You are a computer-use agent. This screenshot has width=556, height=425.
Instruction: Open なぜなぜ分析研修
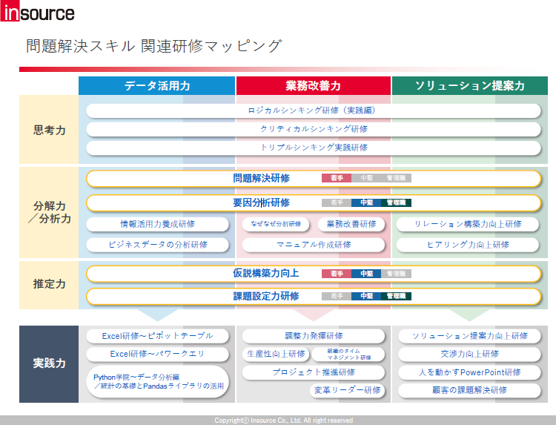(276, 224)
